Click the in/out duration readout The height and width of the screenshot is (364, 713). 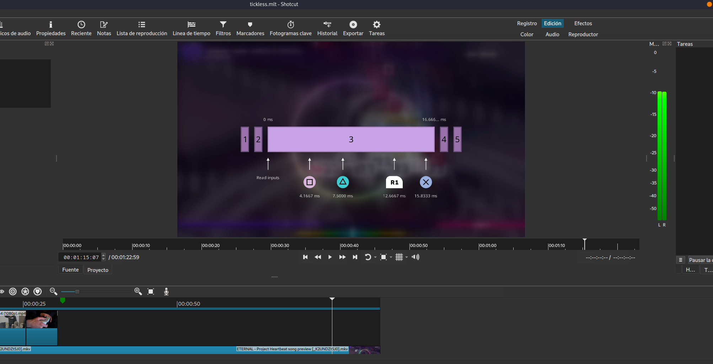coord(610,257)
